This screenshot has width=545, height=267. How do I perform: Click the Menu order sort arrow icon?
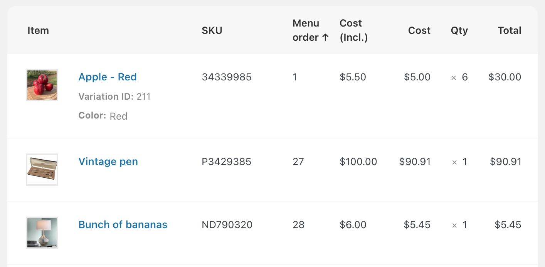(x=326, y=37)
